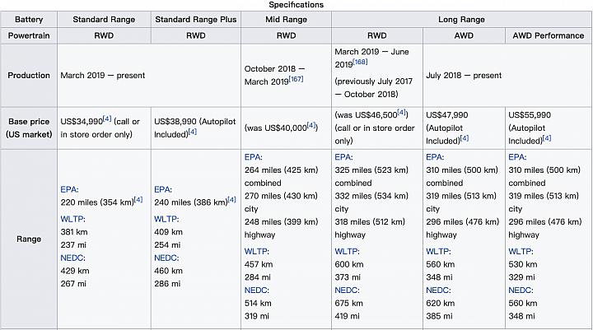The height and width of the screenshot is (330, 593).
Task: Click the '332 miles (534 km)' city value
Action: tap(371, 196)
